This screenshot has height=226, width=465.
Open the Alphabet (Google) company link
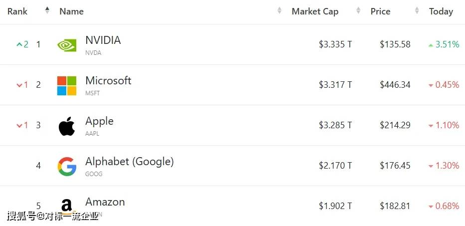(130, 162)
